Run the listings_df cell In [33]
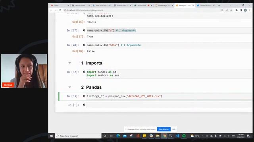The width and height of the screenshot is (254, 142). point(84,96)
